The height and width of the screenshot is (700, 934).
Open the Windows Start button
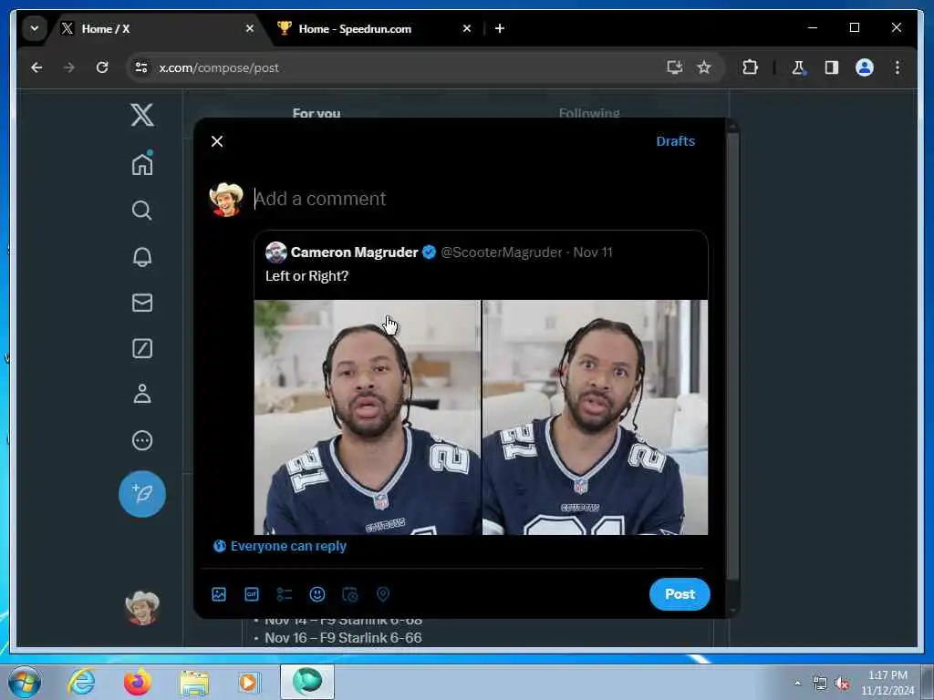[25, 682]
